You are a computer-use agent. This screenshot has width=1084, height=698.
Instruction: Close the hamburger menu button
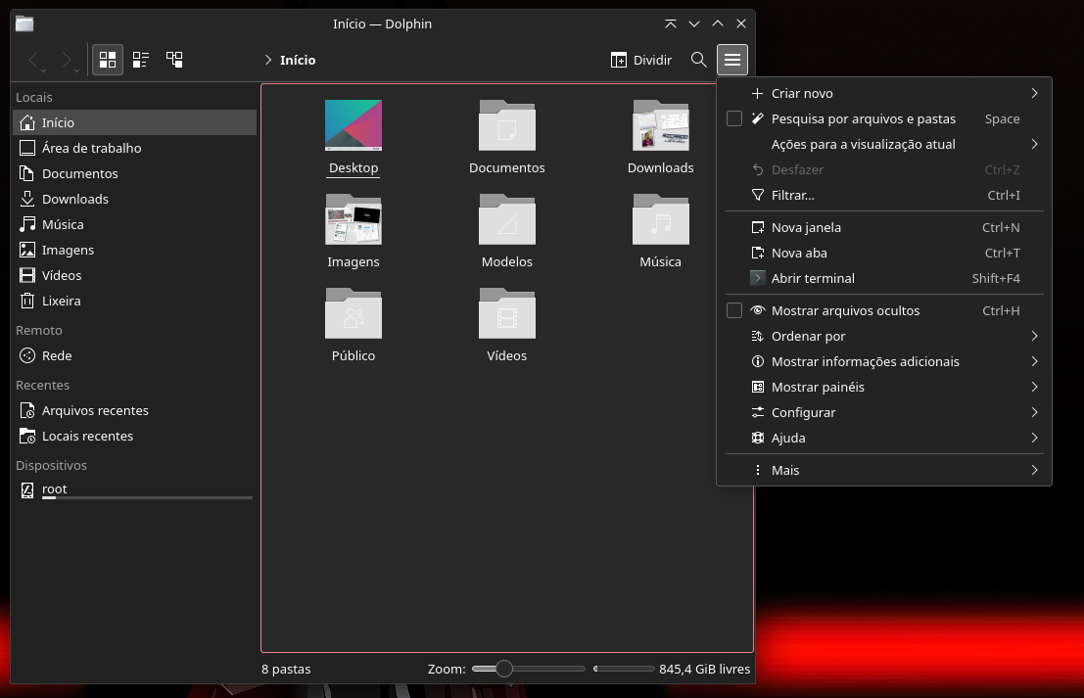point(731,60)
